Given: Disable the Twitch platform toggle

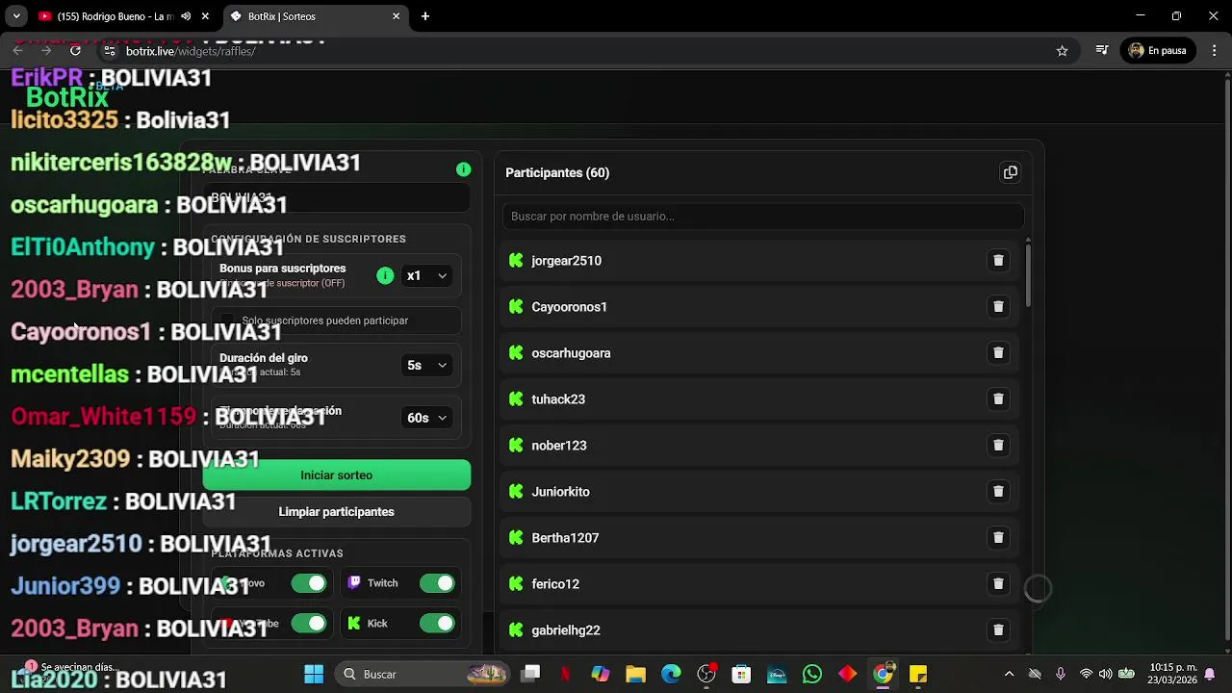Looking at the screenshot, I should click(x=437, y=583).
